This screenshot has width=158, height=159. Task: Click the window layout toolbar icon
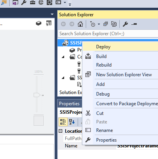(x=49, y=2)
